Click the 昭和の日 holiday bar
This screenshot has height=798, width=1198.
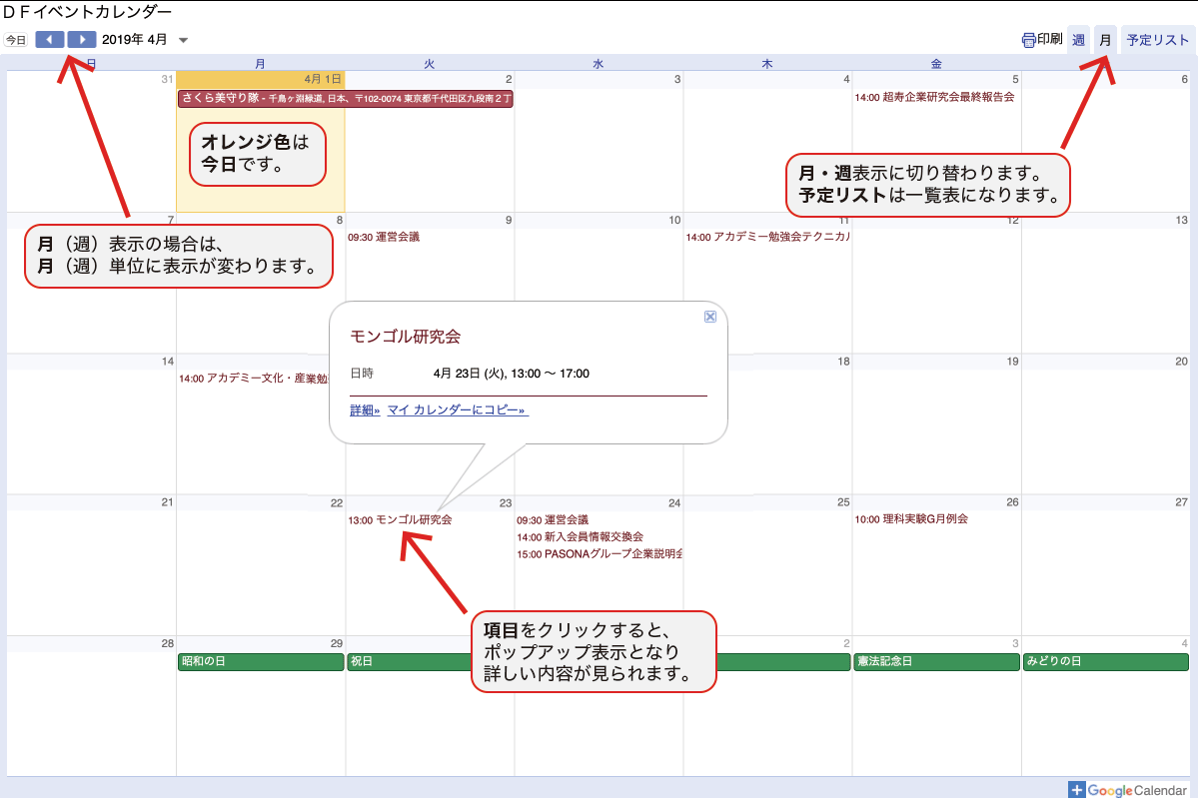(261, 661)
